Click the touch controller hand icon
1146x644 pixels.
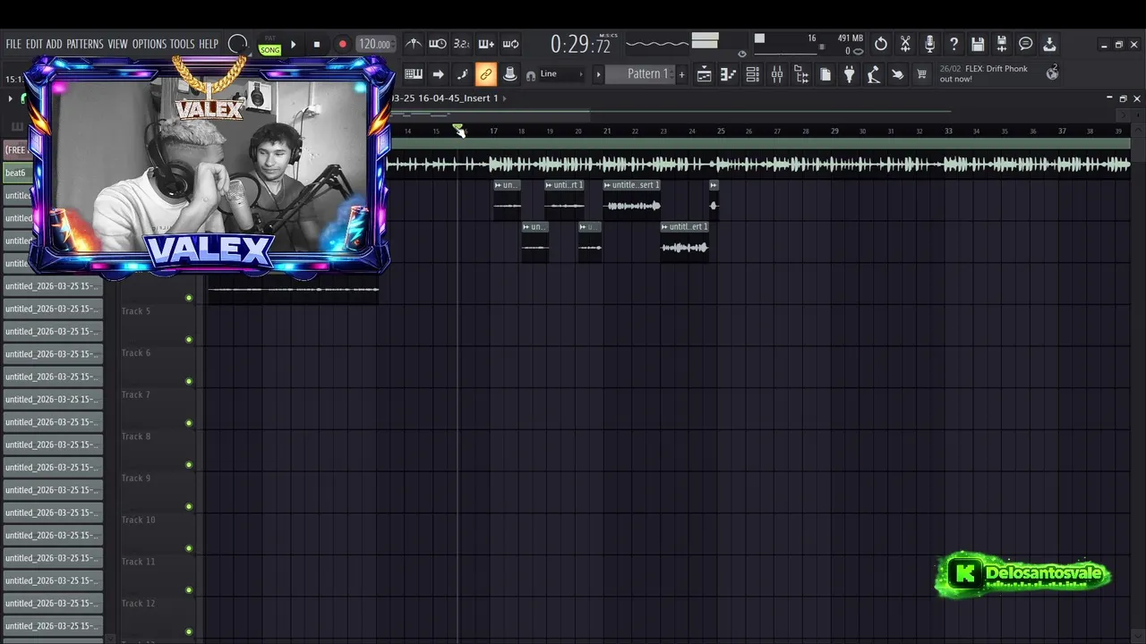[x=898, y=75]
